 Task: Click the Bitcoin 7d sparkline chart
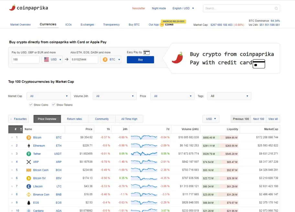[x=144, y=137]
